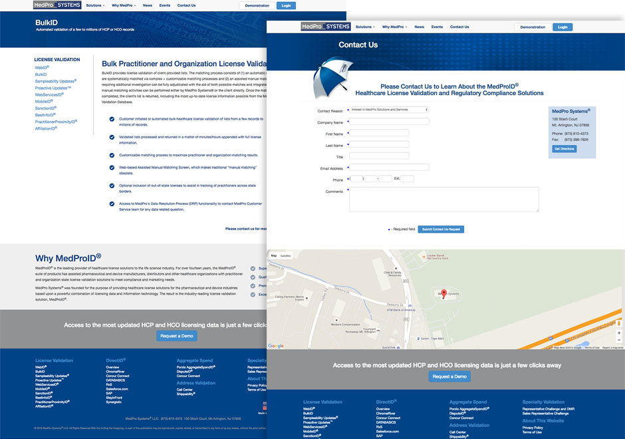The image size is (625, 439).
Task: Open Synergistix in the BulkID page footer
Action: pos(114,402)
